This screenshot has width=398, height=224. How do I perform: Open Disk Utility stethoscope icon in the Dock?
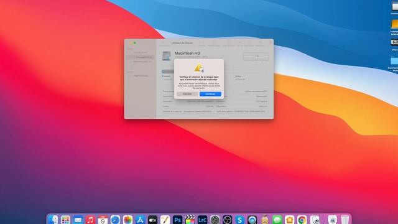point(315,220)
